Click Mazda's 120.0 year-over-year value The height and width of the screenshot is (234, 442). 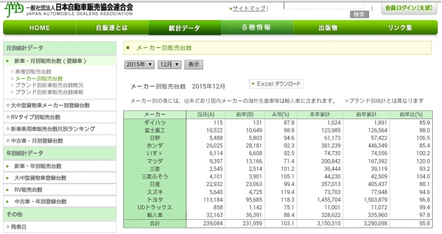(423, 162)
